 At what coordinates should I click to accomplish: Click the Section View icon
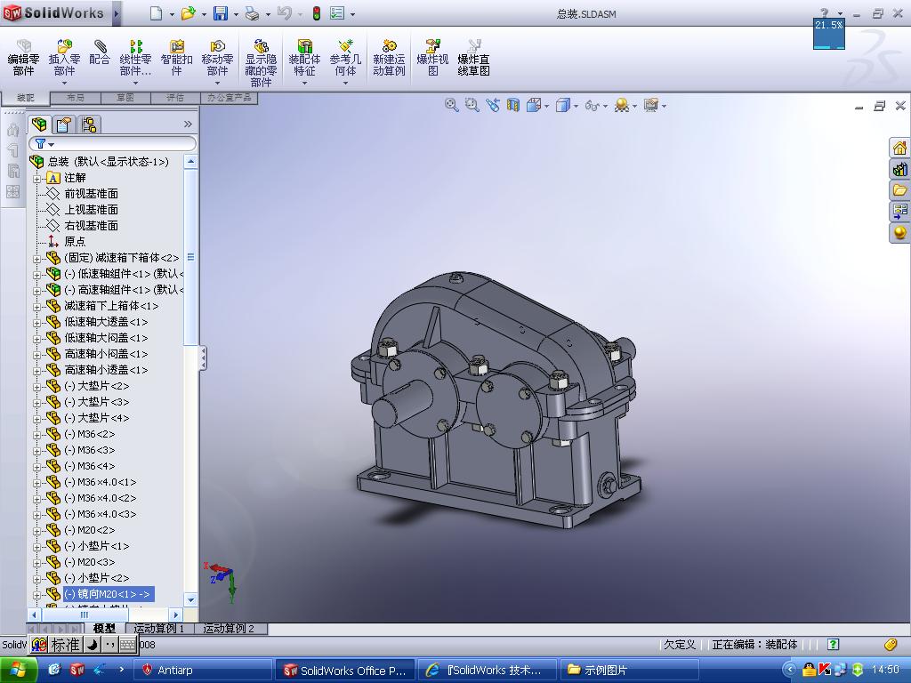tap(513, 105)
